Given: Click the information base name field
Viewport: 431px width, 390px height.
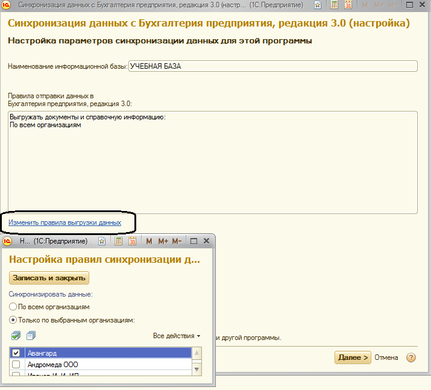Looking at the screenshot, I should click(273, 66).
